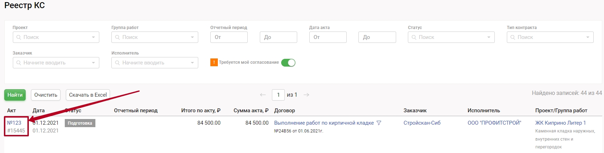Image resolution: width=604 pixels, height=153 pixels.
Task: Go to next page arrow
Action: tap(306, 95)
